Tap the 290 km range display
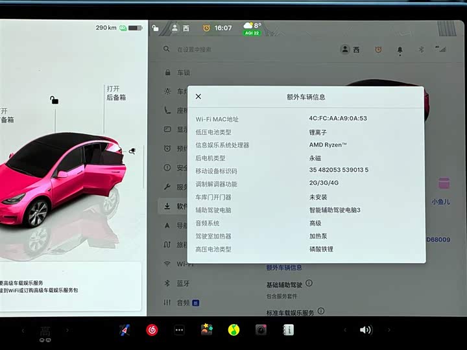This screenshot has width=467, height=350. (x=106, y=28)
